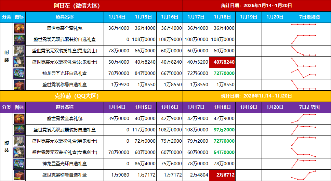Select the 66万0000 cell in 1月15日 of 阿甘左
Viewport: 331px width, 181px height.
point(143,51)
